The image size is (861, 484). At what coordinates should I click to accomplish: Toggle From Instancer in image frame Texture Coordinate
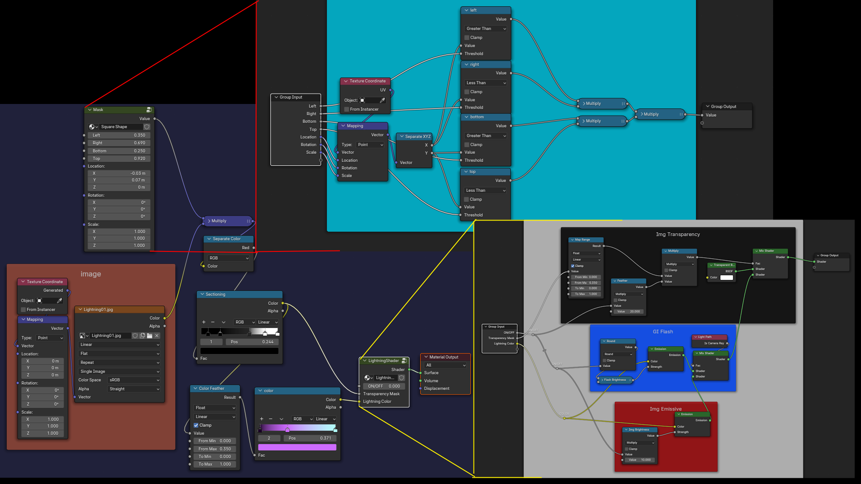[23, 310]
